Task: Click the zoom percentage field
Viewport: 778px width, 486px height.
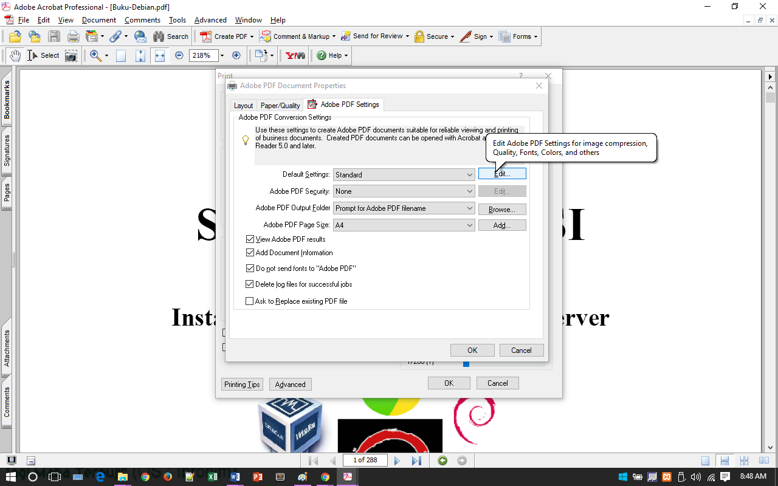Action: coord(204,55)
